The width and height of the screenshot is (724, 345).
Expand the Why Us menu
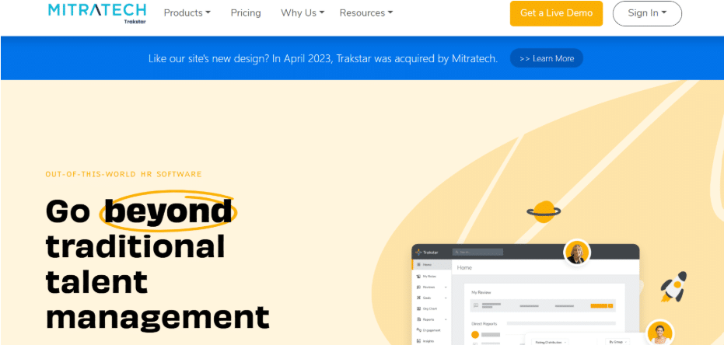click(303, 13)
